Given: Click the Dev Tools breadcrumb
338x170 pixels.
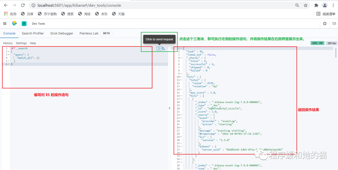Looking at the screenshot, I should click(38, 24).
